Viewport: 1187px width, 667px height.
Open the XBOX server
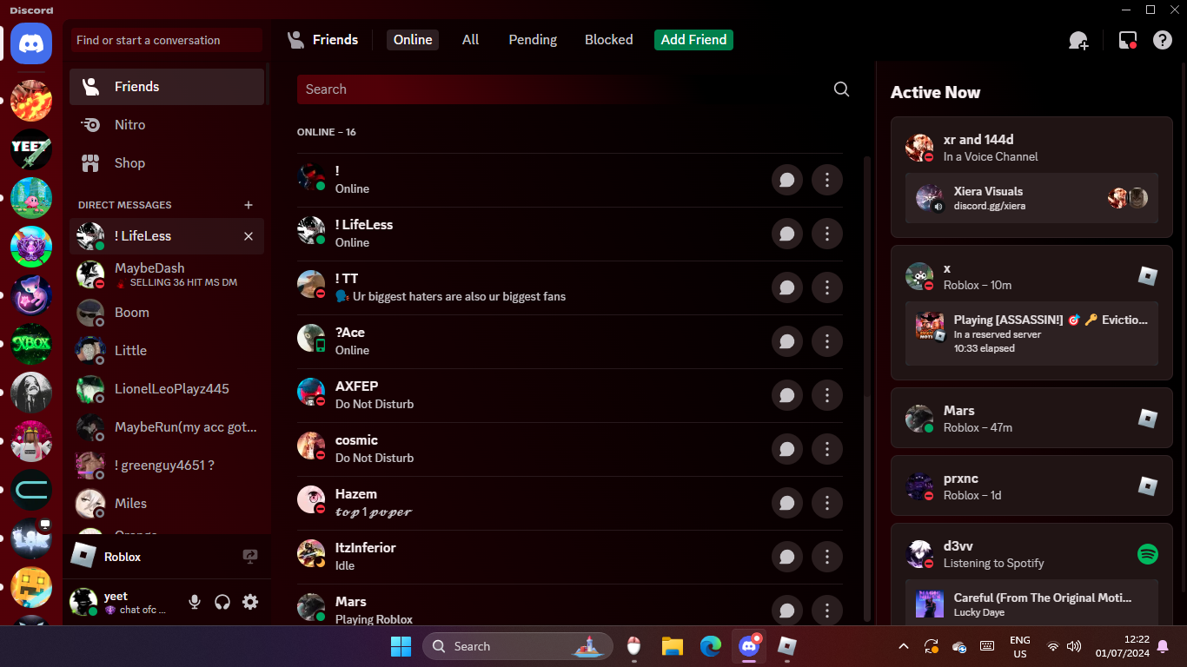tap(31, 344)
